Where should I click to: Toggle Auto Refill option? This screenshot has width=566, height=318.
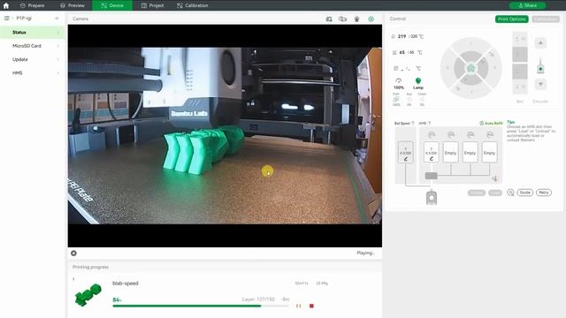pos(491,124)
